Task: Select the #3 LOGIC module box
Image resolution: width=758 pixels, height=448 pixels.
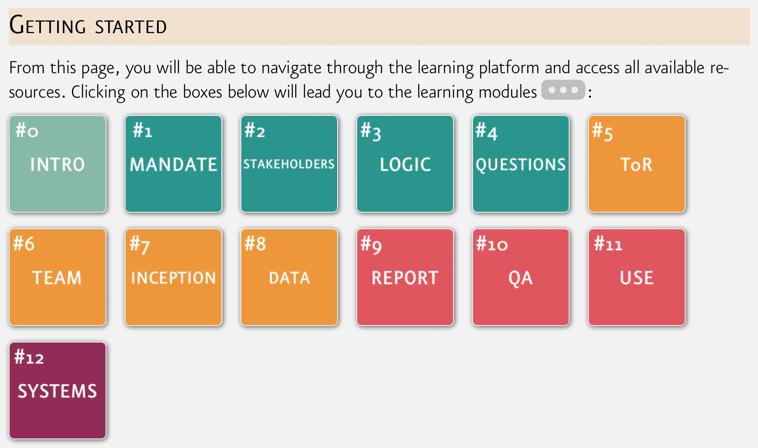Action: 405,164
